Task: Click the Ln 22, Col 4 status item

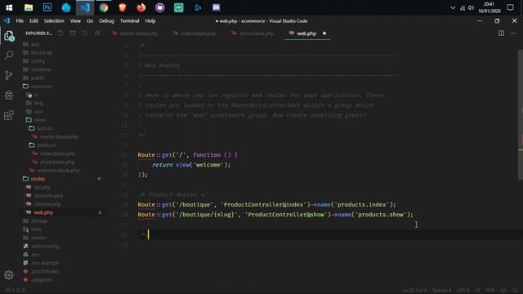Action: coord(414,290)
